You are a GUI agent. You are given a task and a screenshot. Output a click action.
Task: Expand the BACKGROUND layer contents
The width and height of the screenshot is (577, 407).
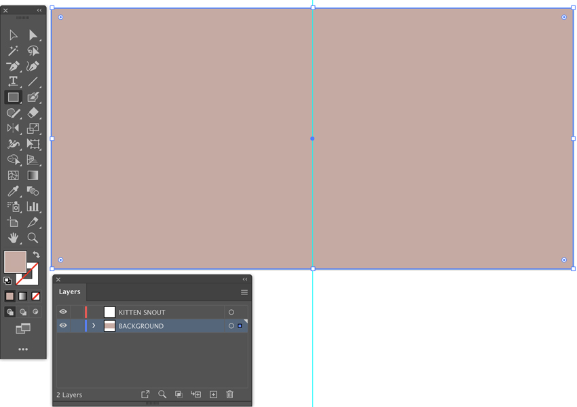point(94,325)
